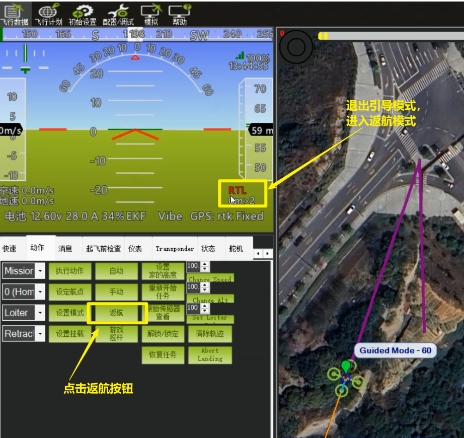Expand the Mission action dropdown
The height and width of the screenshot is (438, 464).
[40, 271]
